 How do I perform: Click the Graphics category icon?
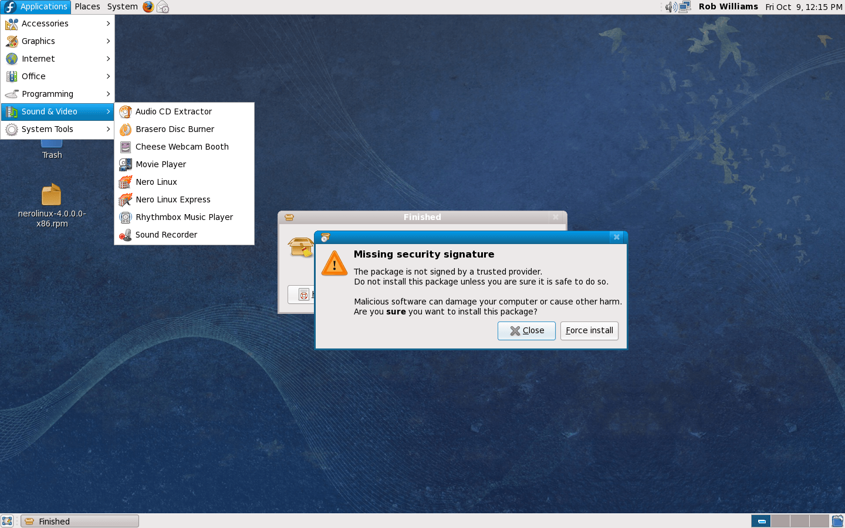pyautogui.click(x=12, y=41)
